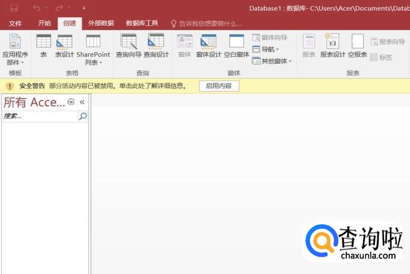Open the SharePoint 列表 dropdown
Screen dimensions: 410x274
pos(93,50)
